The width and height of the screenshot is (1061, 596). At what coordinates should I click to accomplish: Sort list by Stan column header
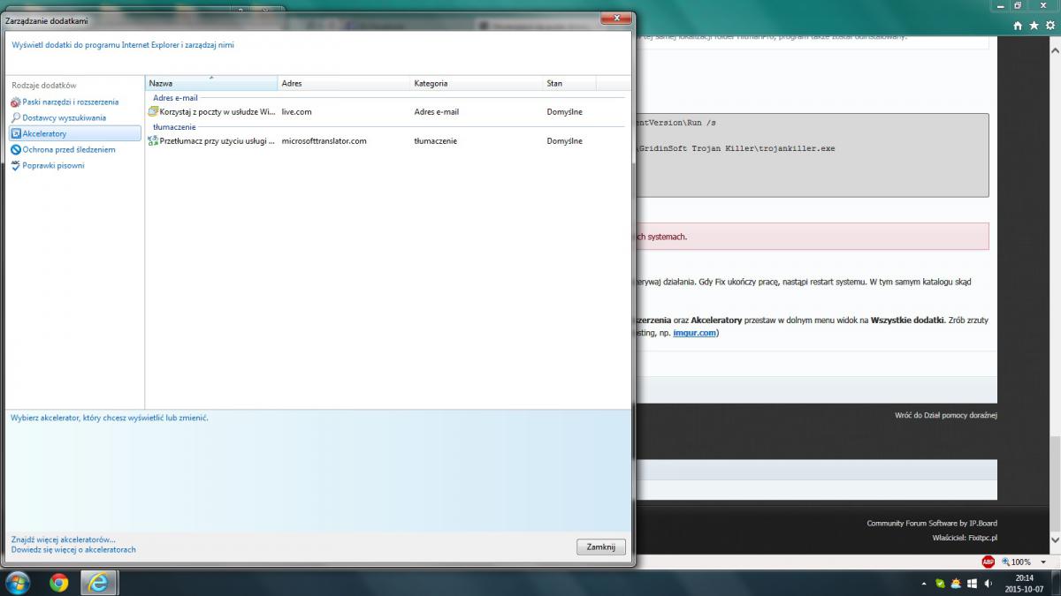[x=569, y=83]
